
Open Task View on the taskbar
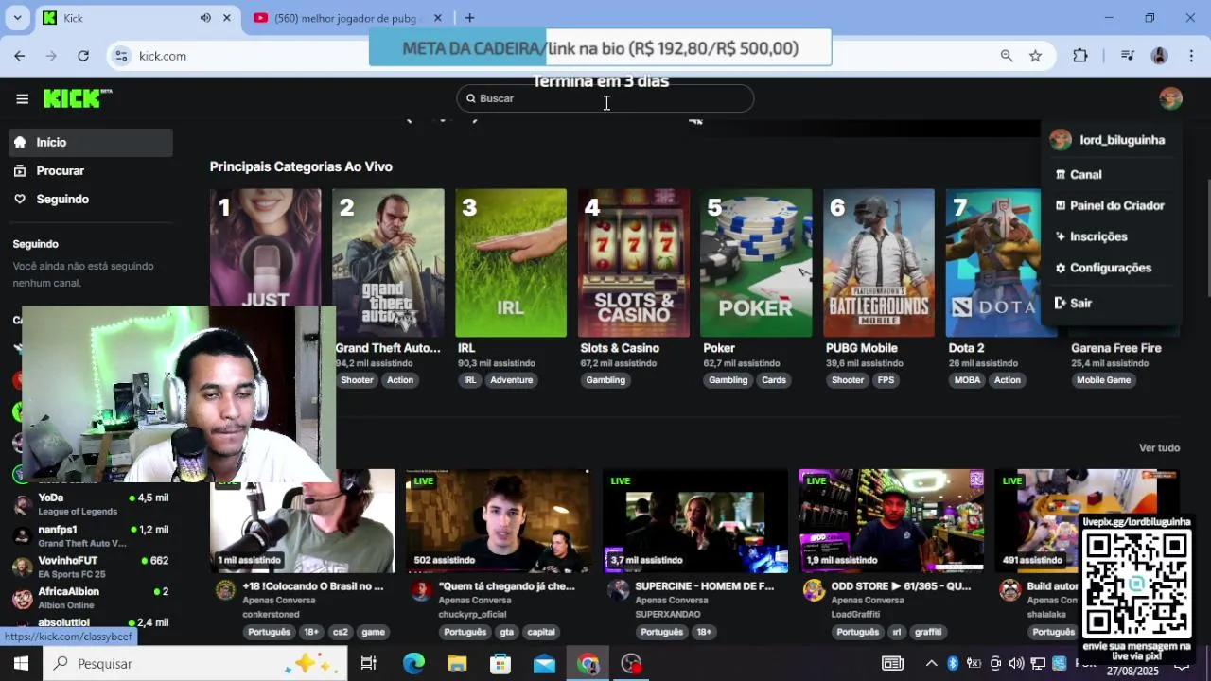click(369, 664)
